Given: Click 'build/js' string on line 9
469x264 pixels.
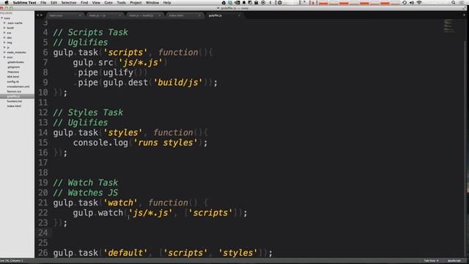Looking at the screenshot, I should 177,82.
